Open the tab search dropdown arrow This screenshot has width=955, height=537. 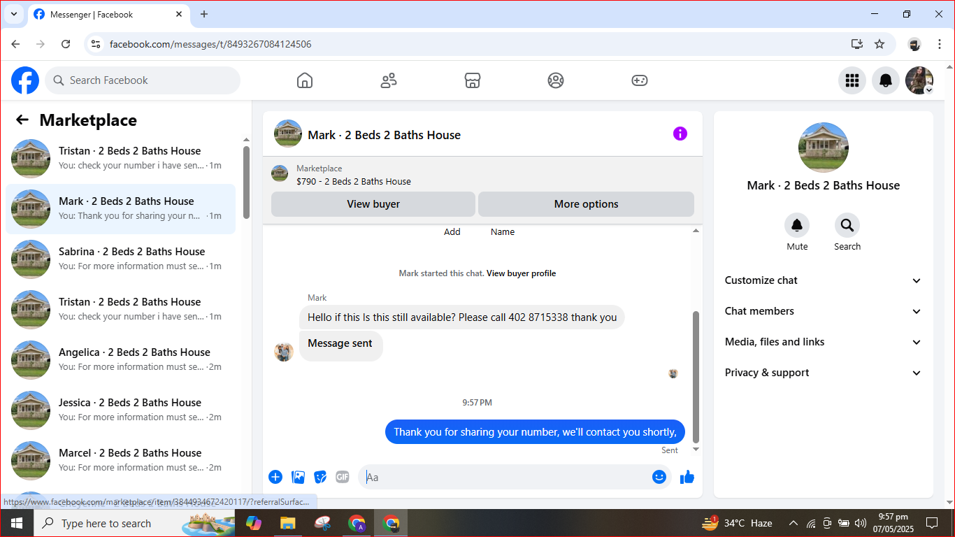(13, 14)
